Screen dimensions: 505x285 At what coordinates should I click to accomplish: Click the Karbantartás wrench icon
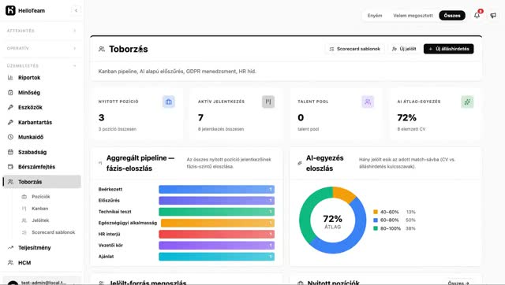(x=10, y=122)
